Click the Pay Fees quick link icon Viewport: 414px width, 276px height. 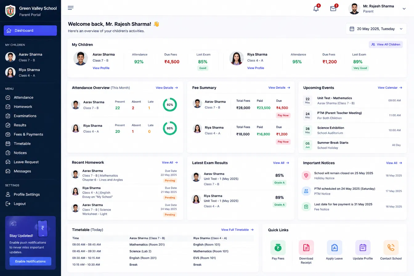point(278,248)
